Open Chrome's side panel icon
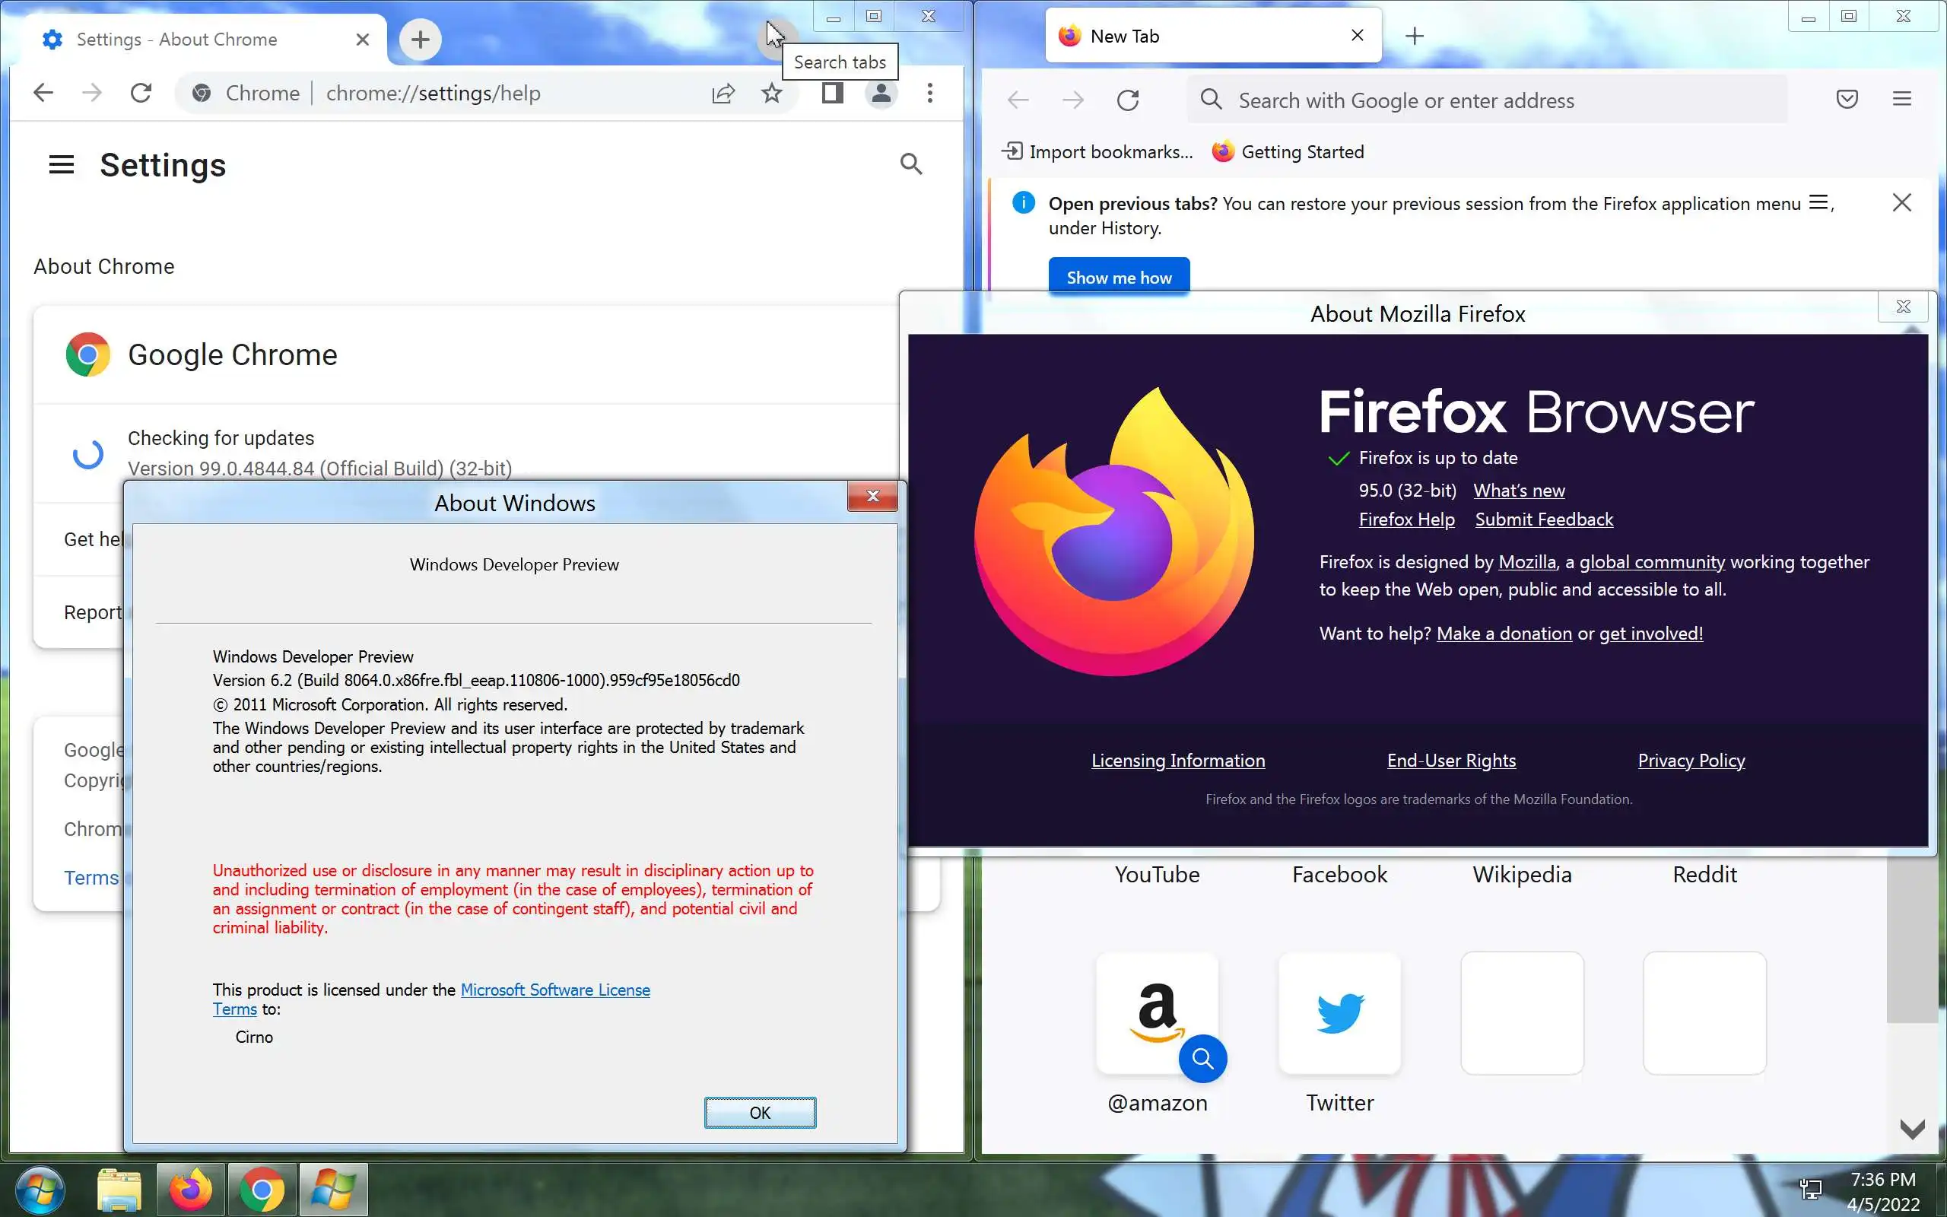This screenshot has height=1217, width=1947. click(x=832, y=94)
